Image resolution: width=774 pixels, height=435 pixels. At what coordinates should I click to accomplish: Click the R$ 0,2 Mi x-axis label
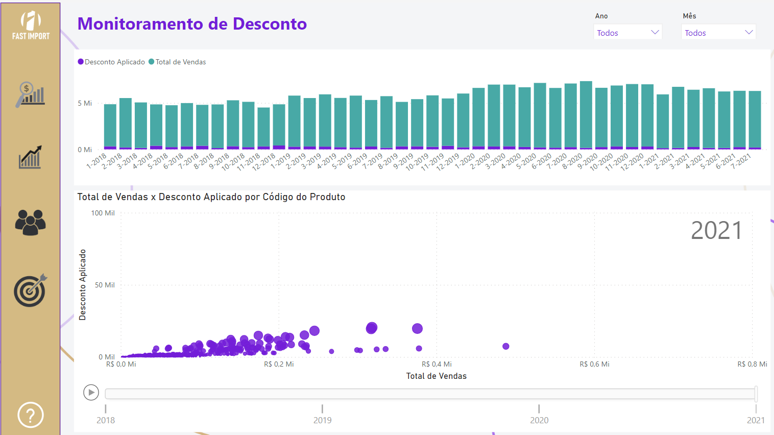(x=279, y=364)
